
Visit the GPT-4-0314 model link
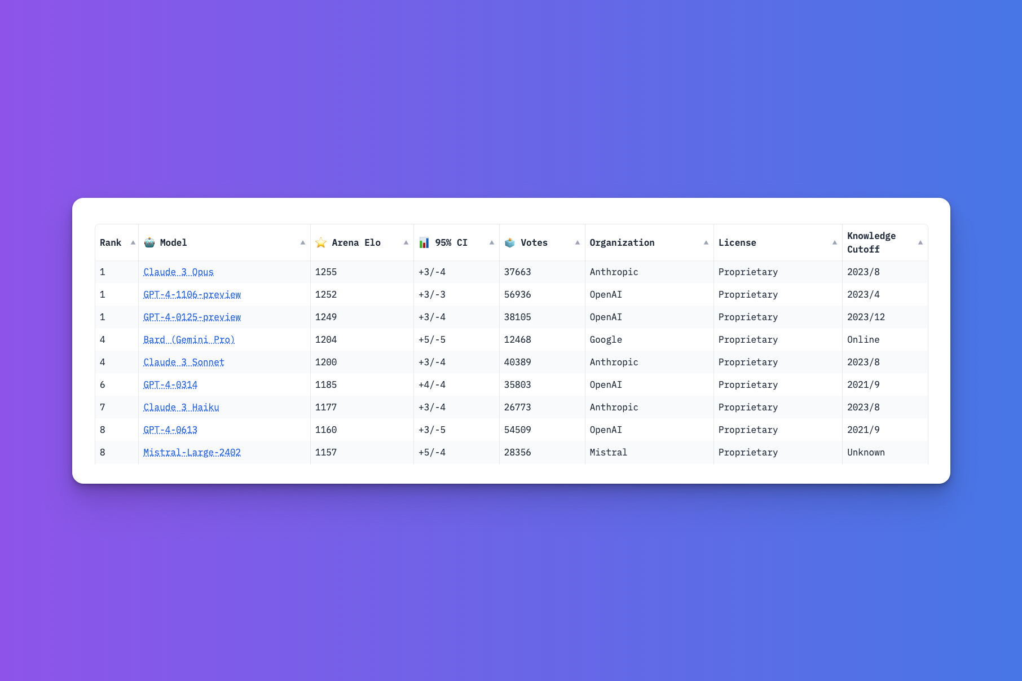click(x=170, y=384)
